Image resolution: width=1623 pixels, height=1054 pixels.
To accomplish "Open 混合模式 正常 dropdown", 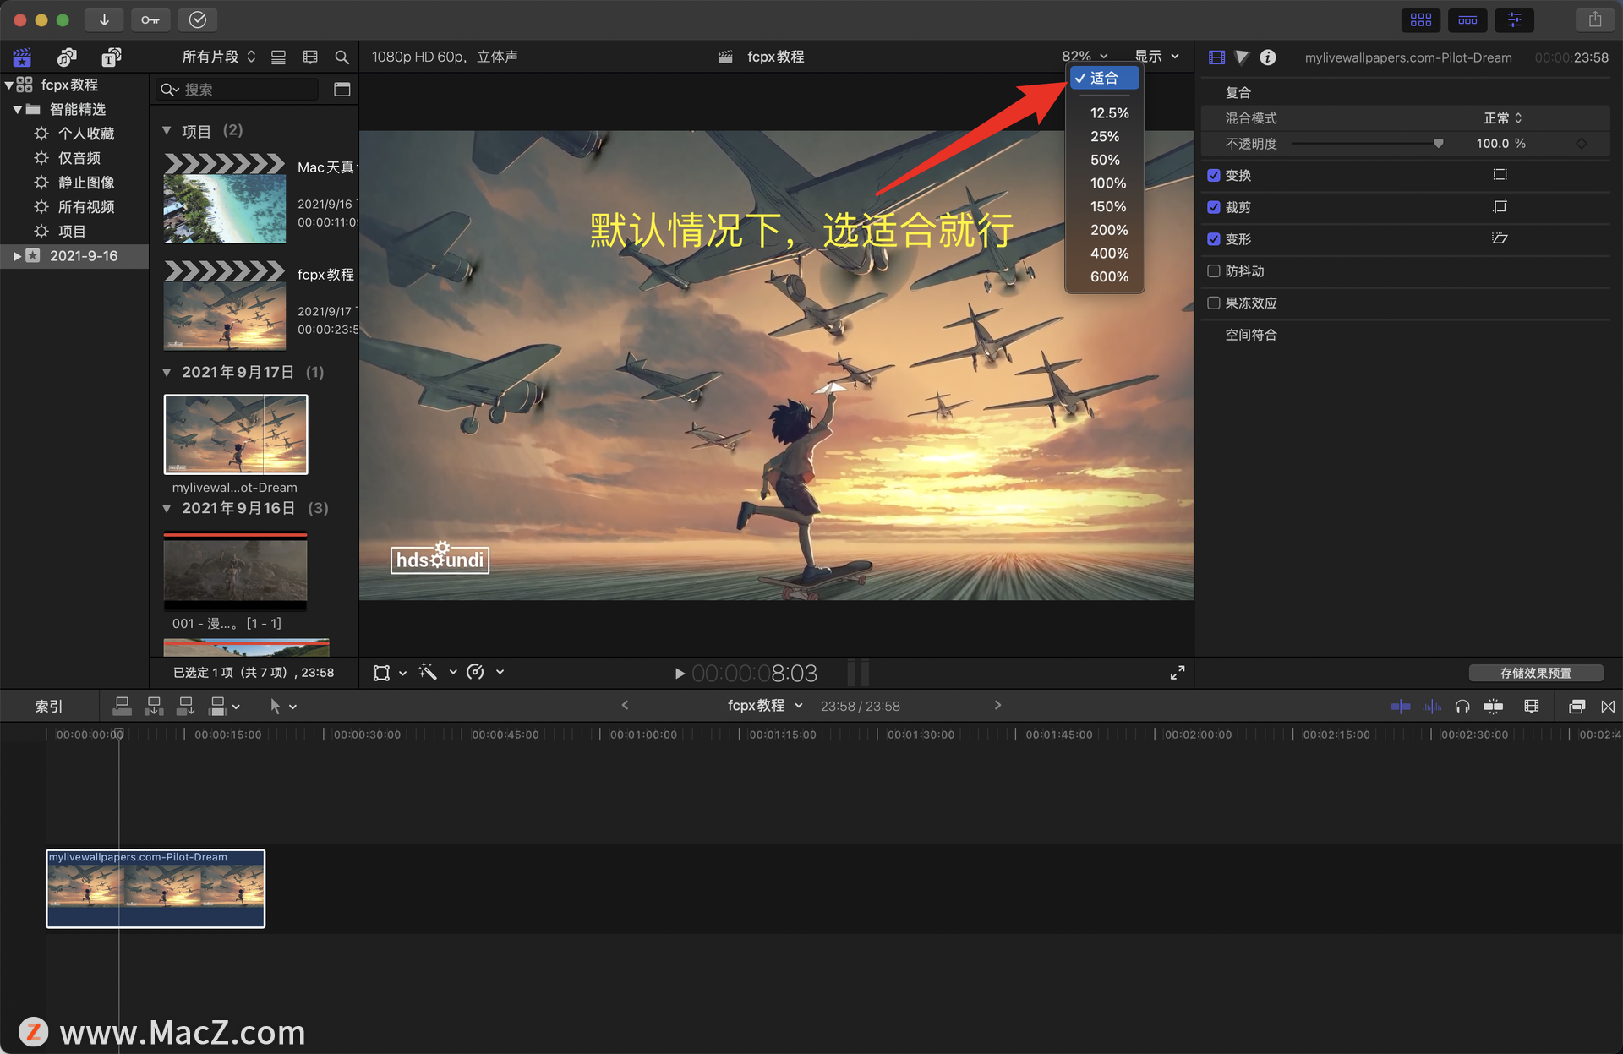I will click(x=1503, y=118).
